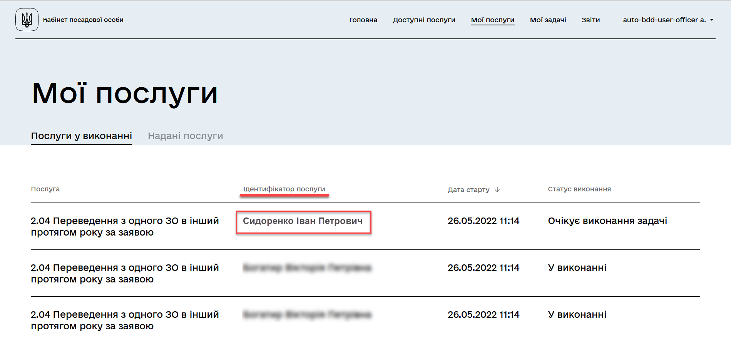Click the sort arrow beside Дата старту
This screenshot has width=731, height=342.
point(497,190)
